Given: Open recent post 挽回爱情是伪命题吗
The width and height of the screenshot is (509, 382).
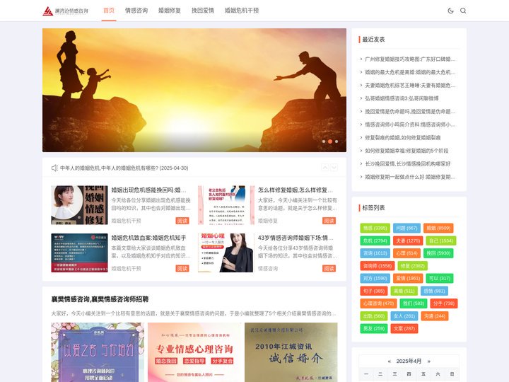Looking at the screenshot, I should (410, 112).
